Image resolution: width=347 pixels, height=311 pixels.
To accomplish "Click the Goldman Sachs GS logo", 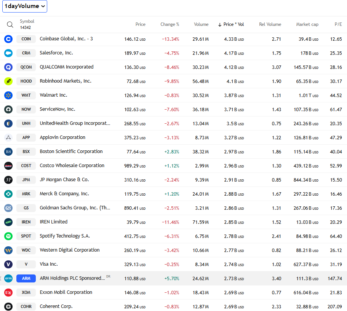I will click(8, 208).
